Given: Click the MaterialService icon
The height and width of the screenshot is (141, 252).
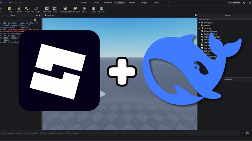Looking at the screenshot, I should pyautogui.click(x=202, y=31).
